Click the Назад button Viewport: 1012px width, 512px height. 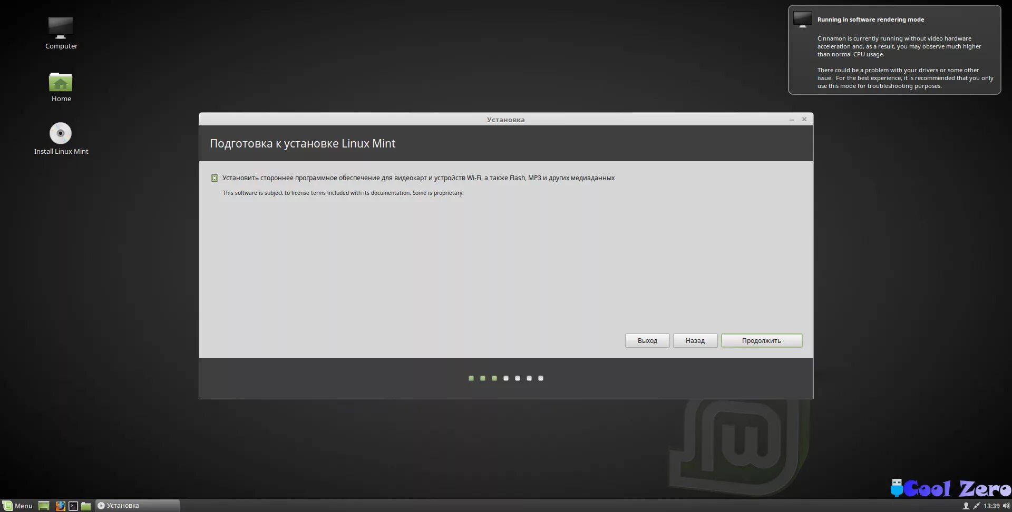[695, 340]
